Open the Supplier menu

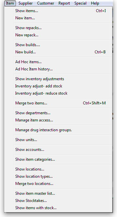pyautogui.click(x=25, y=3)
